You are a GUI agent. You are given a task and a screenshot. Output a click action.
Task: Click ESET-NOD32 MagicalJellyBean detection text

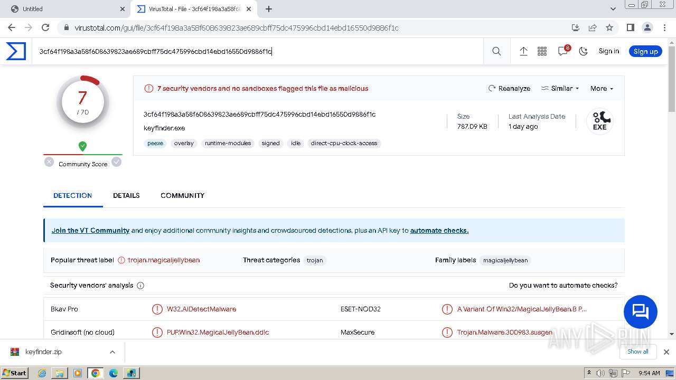pos(522,309)
